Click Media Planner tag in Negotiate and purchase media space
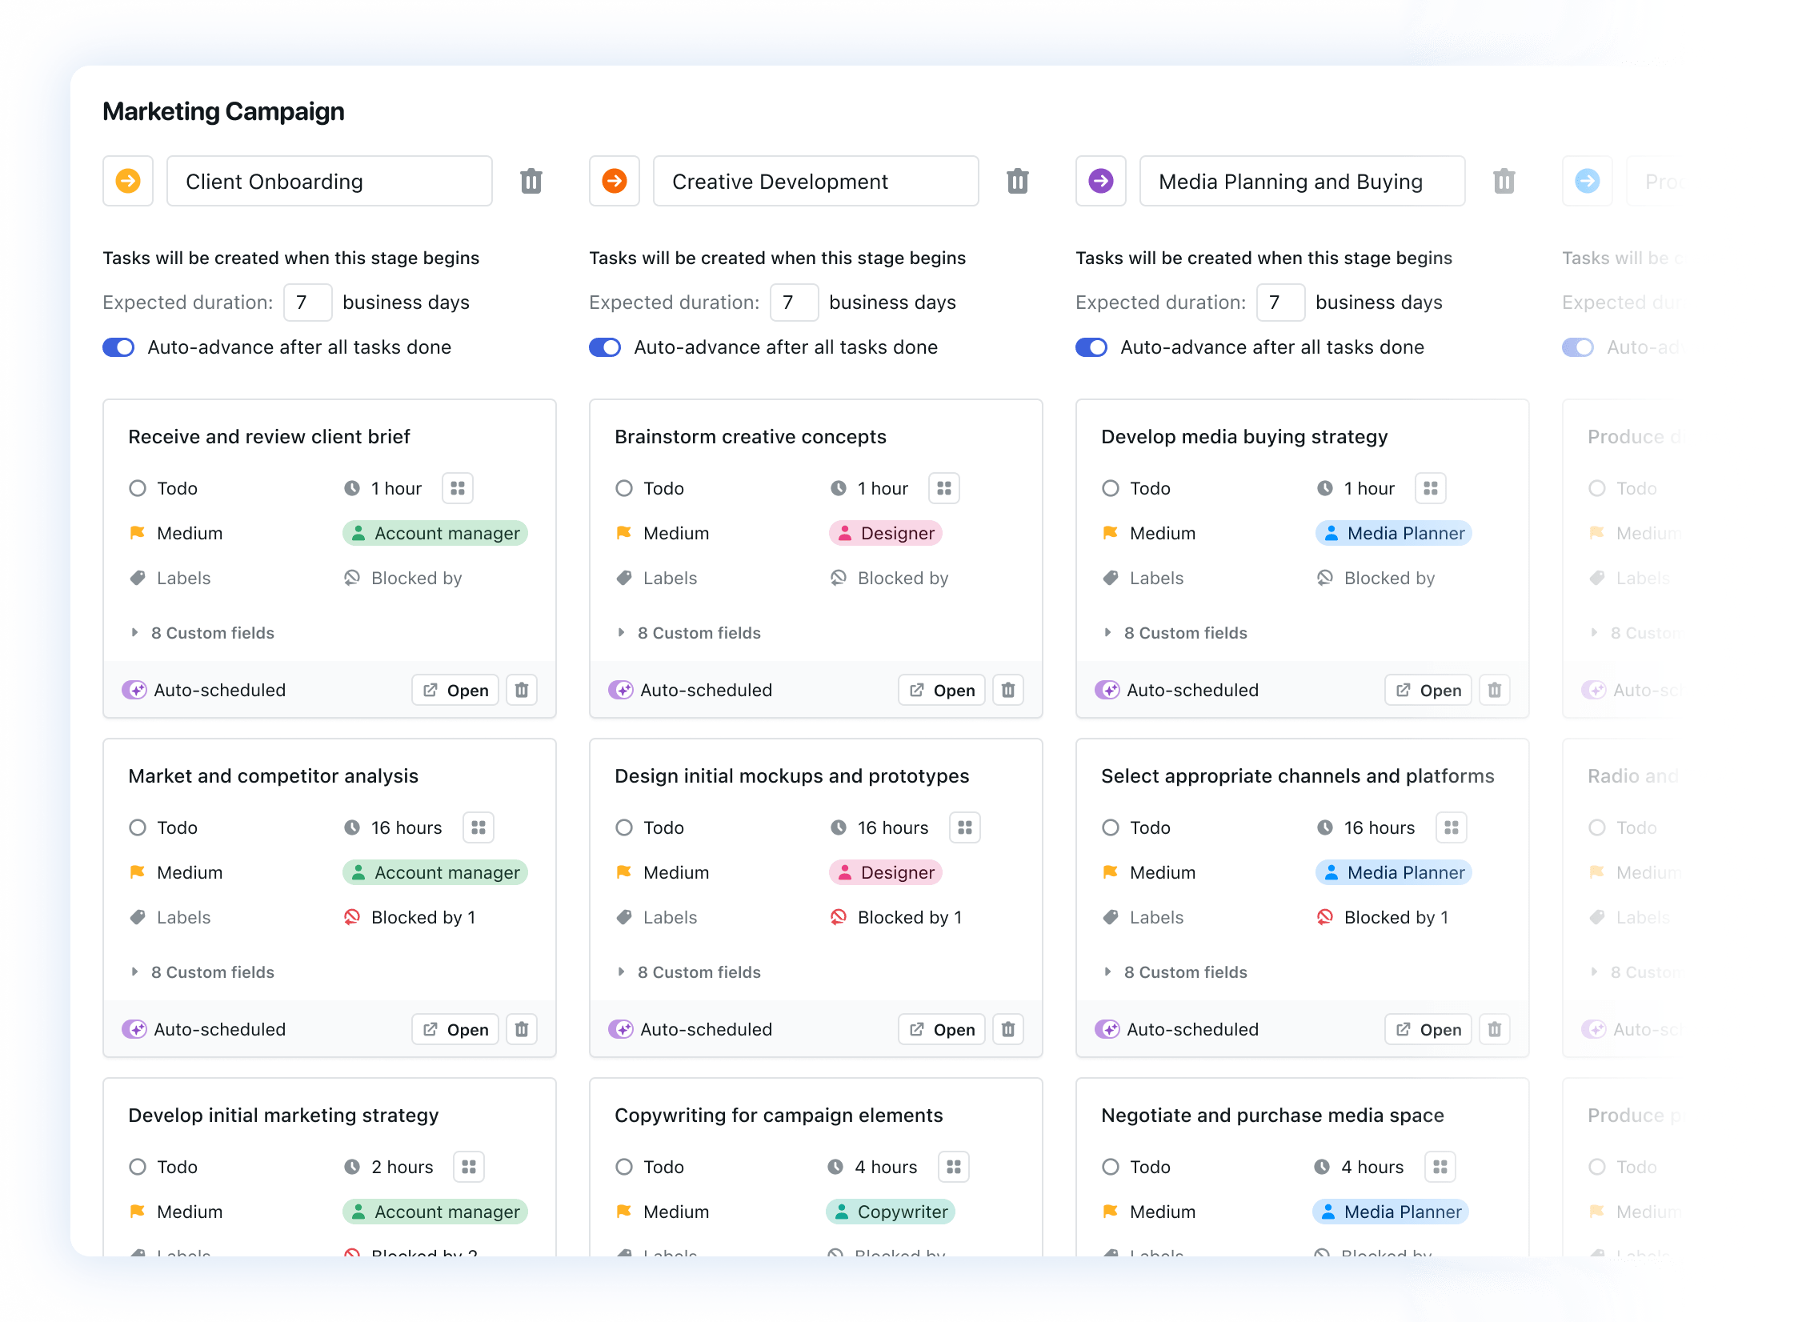The width and height of the screenshot is (1794, 1322). 1391,1212
